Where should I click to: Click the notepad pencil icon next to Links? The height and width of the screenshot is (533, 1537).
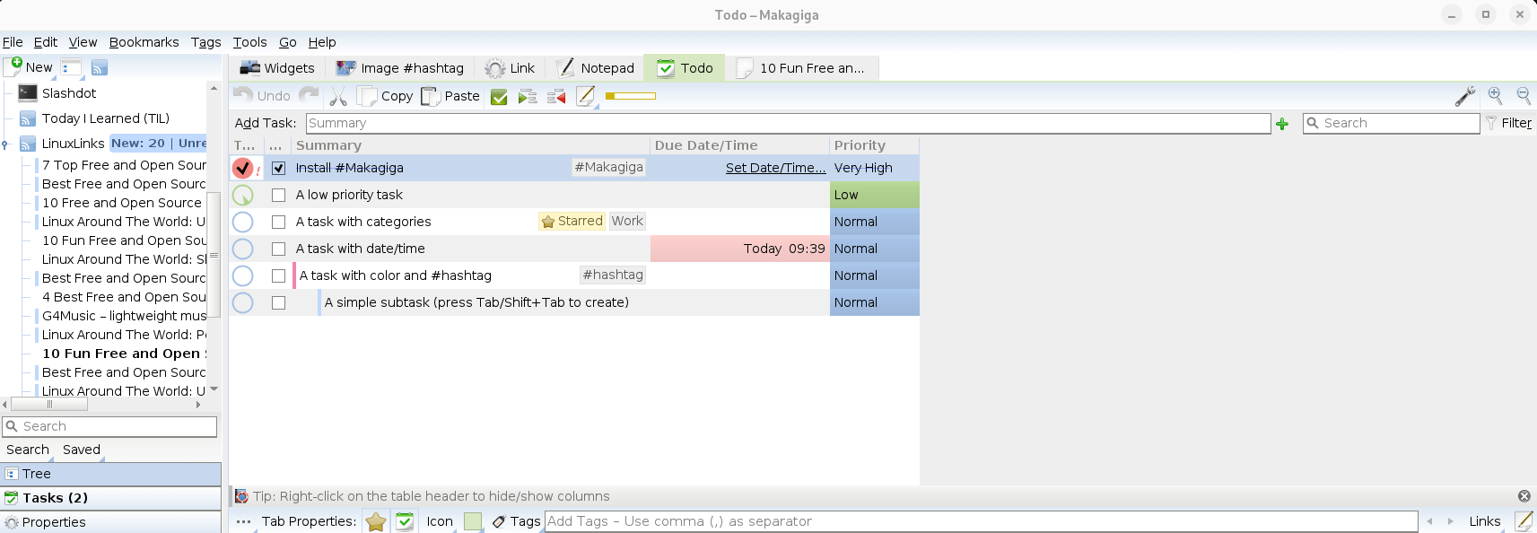(1524, 521)
